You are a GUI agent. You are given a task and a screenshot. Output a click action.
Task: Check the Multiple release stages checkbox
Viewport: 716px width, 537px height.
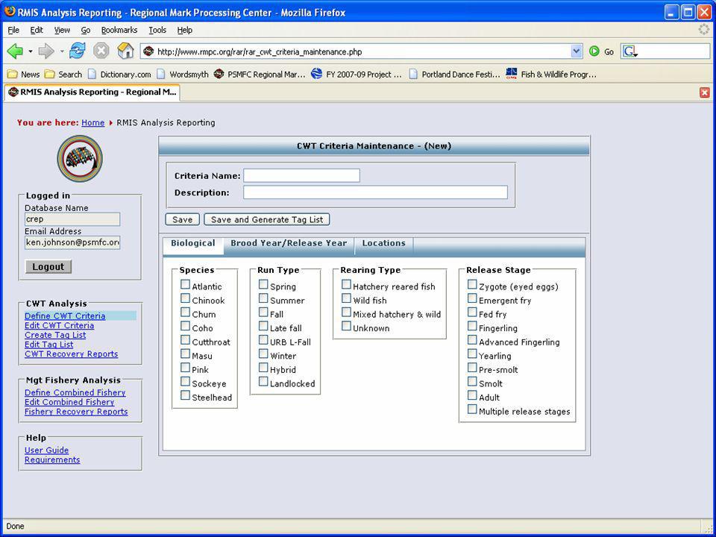[x=472, y=409]
